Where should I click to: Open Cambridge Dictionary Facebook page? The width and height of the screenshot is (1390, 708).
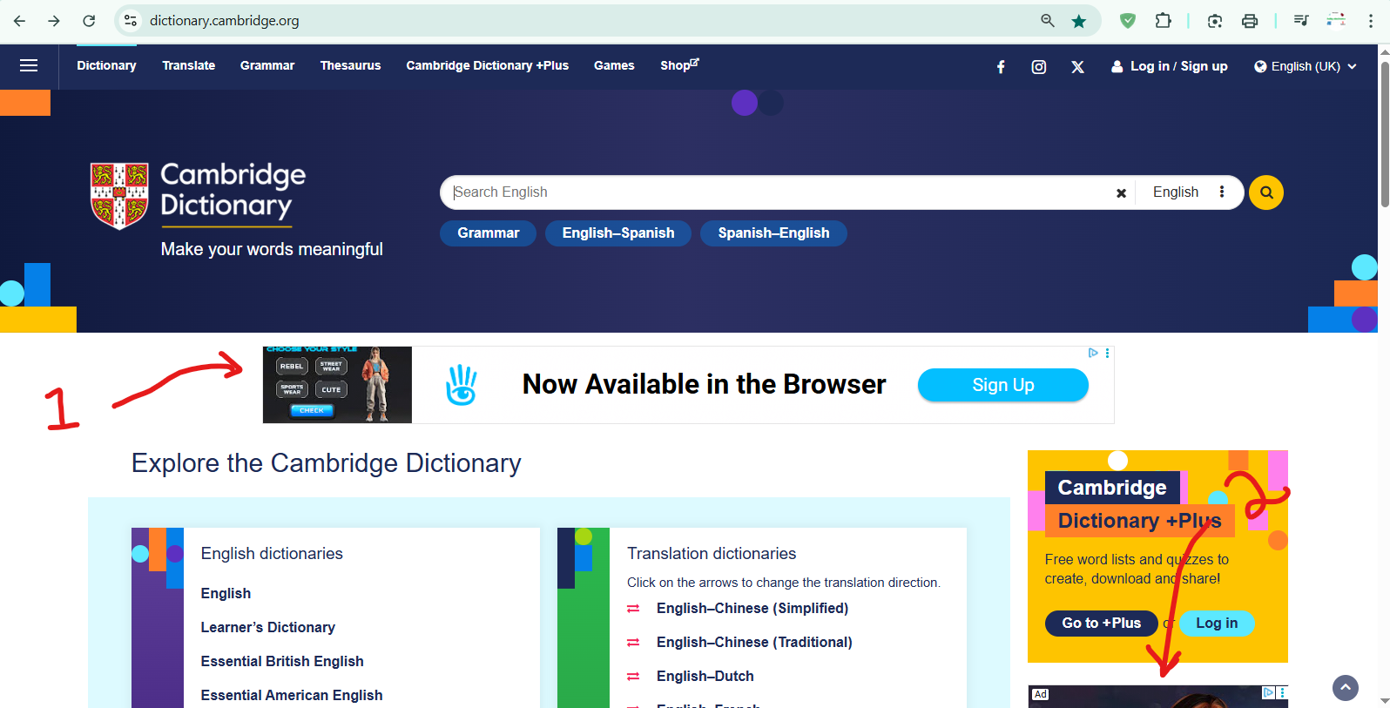(1001, 67)
